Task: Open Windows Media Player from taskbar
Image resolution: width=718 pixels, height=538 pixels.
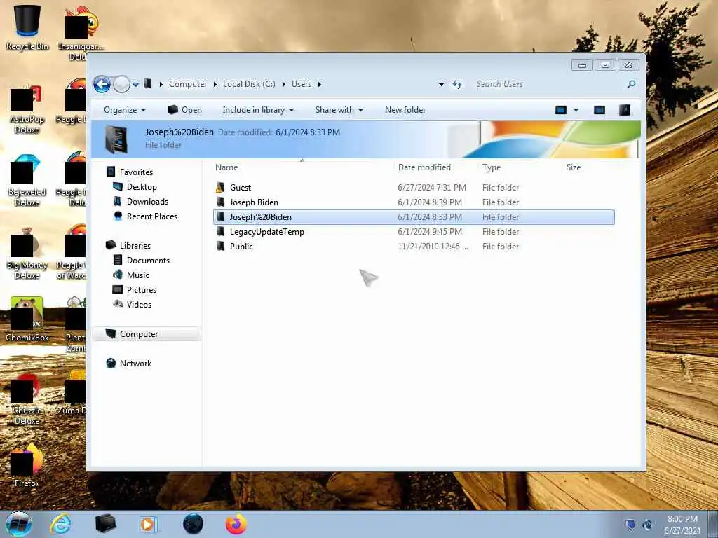Action: (148, 524)
